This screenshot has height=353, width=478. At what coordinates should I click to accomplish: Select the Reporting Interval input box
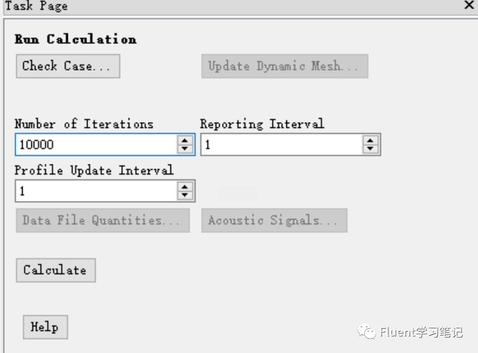(x=281, y=145)
